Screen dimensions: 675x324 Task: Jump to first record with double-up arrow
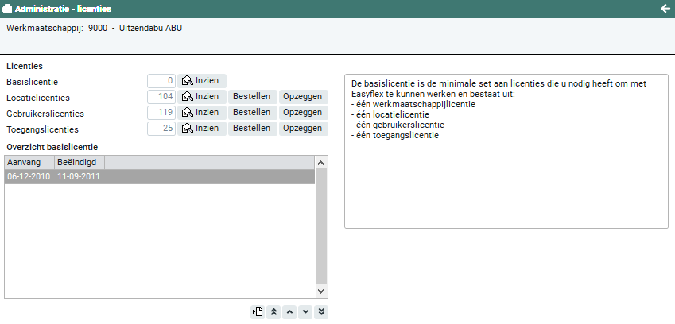pyautogui.click(x=273, y=312)
